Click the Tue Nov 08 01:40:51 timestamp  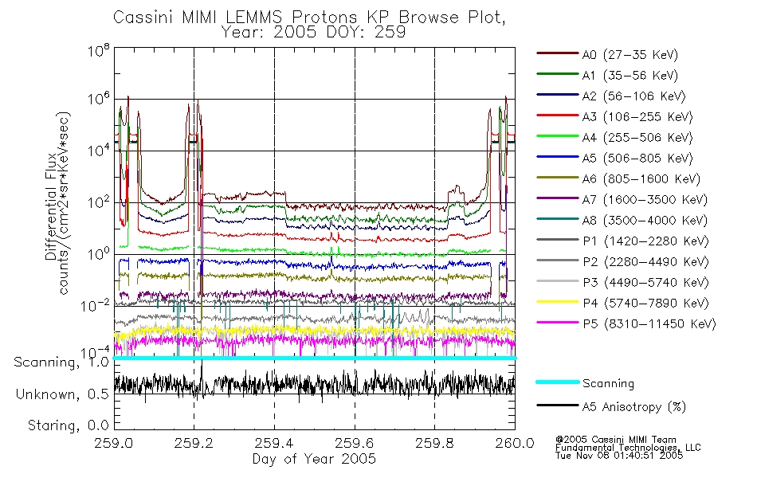pos(619,456)
